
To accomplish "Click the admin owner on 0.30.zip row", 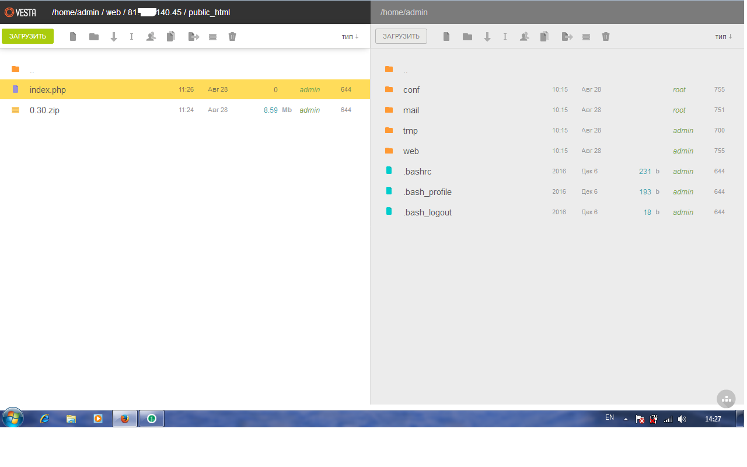I will pyautogui.click(x=310, y=110).
